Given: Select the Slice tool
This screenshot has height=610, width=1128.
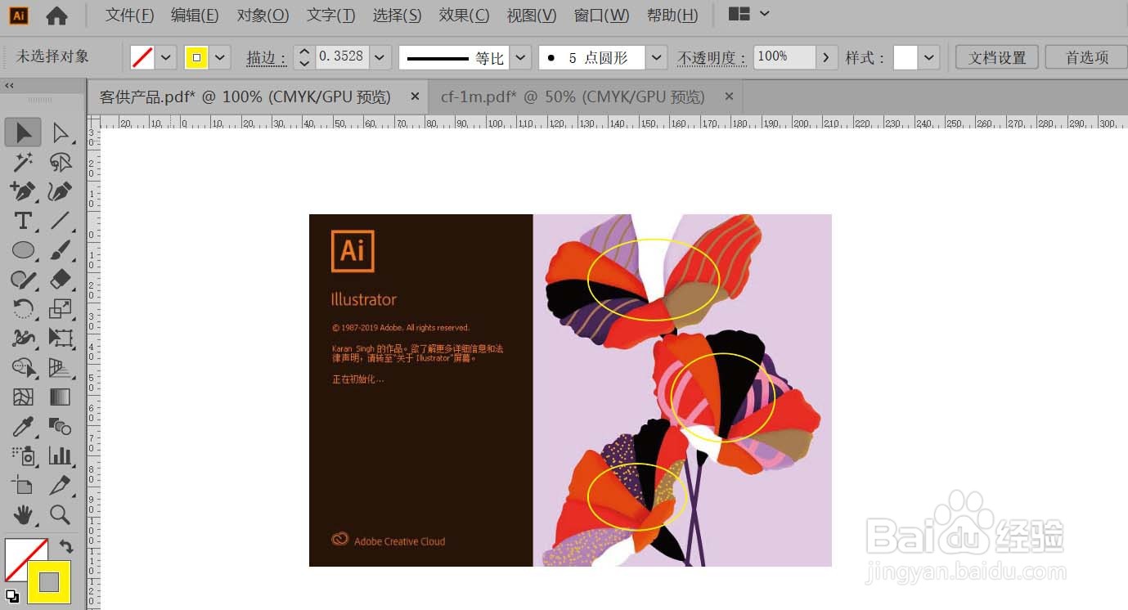Looking at the screenshot, I should tap(61, 485).
